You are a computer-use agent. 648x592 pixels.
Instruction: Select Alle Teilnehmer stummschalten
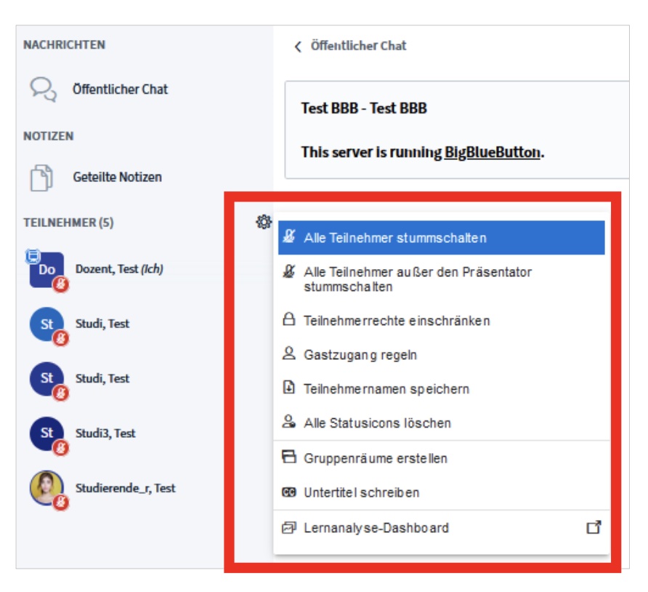[395, 238]
